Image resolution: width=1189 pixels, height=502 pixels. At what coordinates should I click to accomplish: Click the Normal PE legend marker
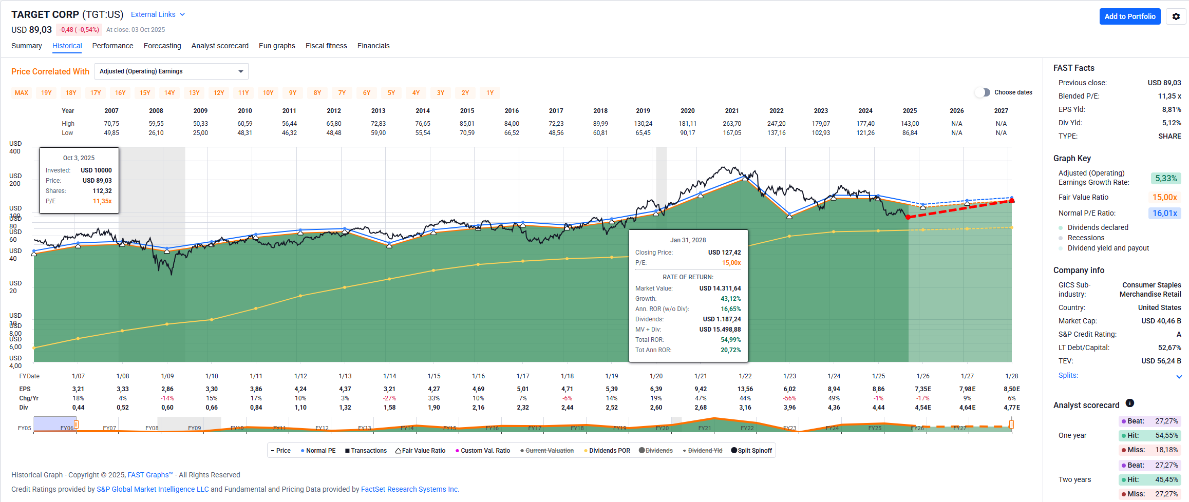point(303,451)
